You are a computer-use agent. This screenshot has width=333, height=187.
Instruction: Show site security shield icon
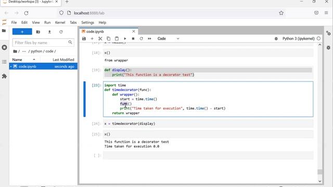tap(61, 13)
